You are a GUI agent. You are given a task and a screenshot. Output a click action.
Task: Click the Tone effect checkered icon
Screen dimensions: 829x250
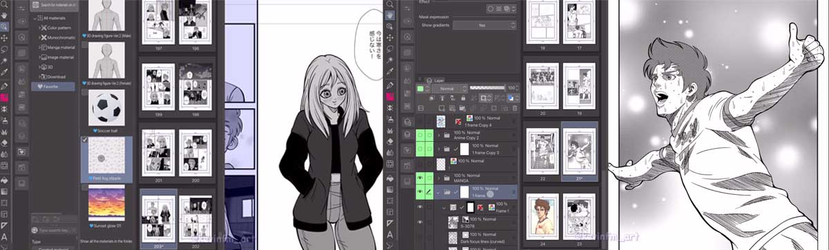click(x=498, y=9)
